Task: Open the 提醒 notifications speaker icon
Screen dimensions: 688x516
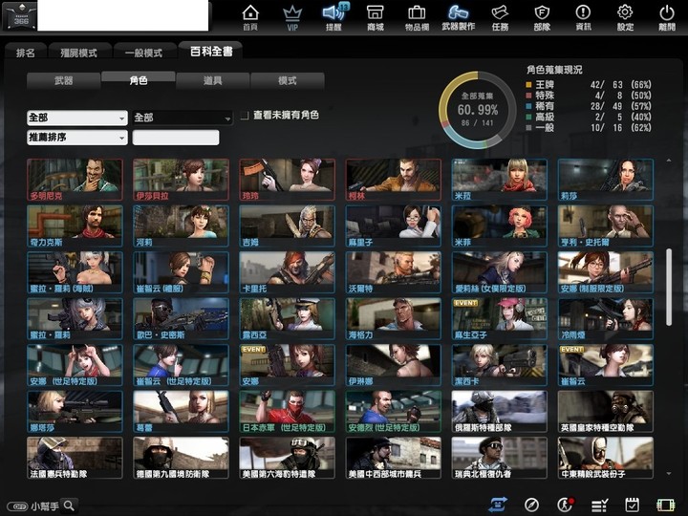Action: coord(333,16)
